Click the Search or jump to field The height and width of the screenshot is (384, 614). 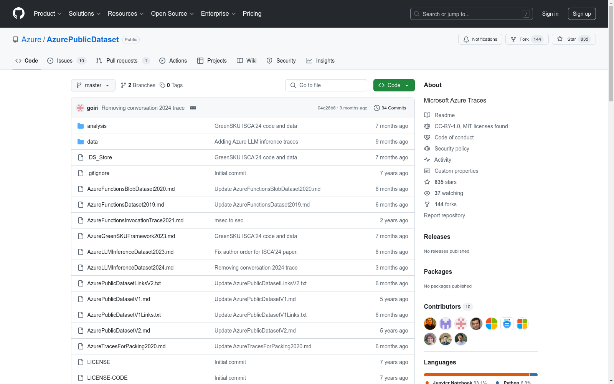(x=472, y=14)
